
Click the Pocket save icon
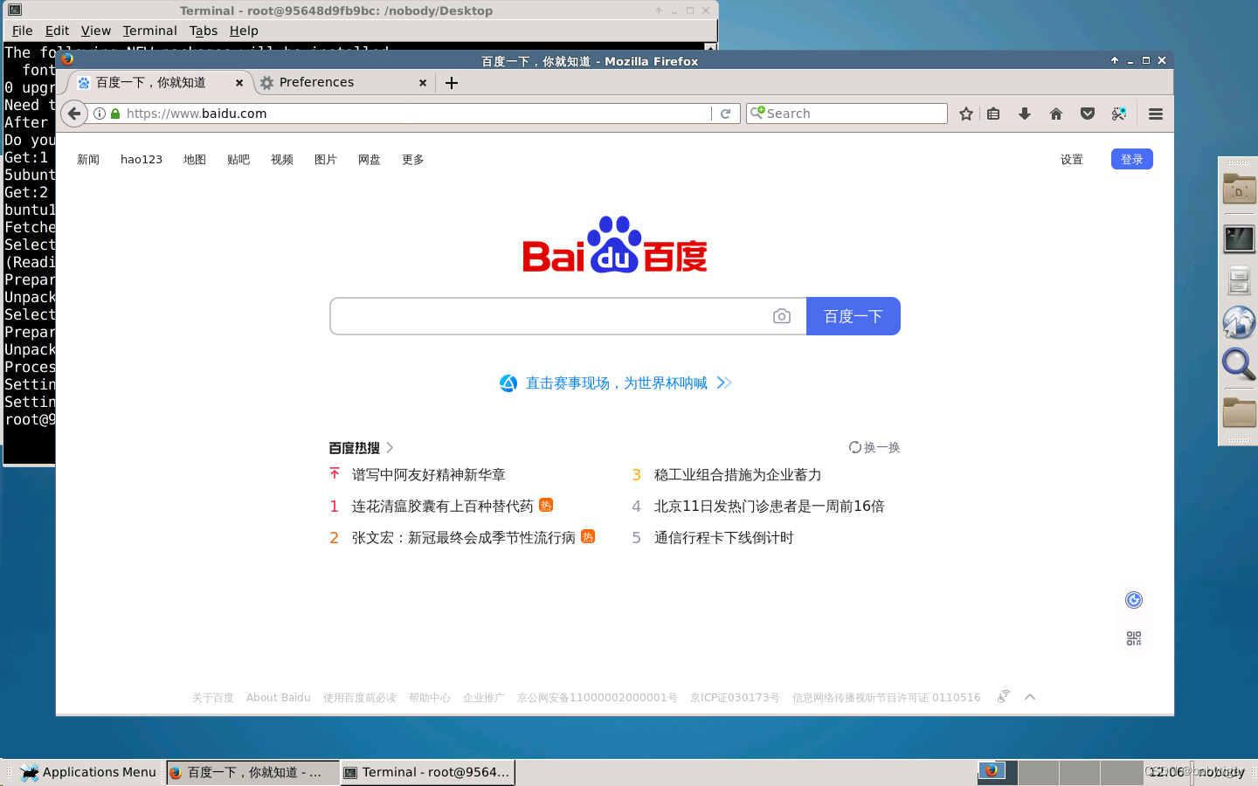tap(1088, 114)
